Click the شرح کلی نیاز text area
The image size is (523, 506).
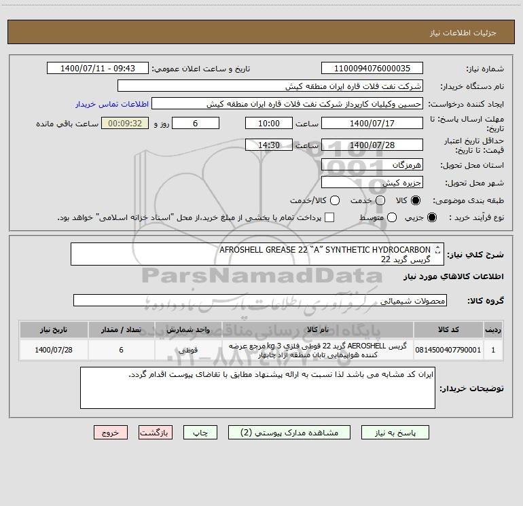pos(257,254)
